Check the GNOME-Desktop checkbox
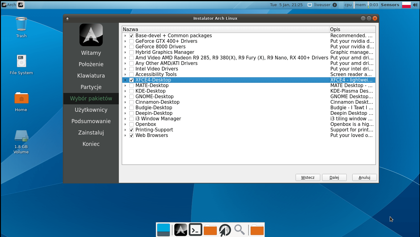420x237 pixels. pos(131,97)
